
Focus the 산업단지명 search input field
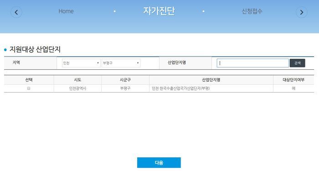click(252, 63)
